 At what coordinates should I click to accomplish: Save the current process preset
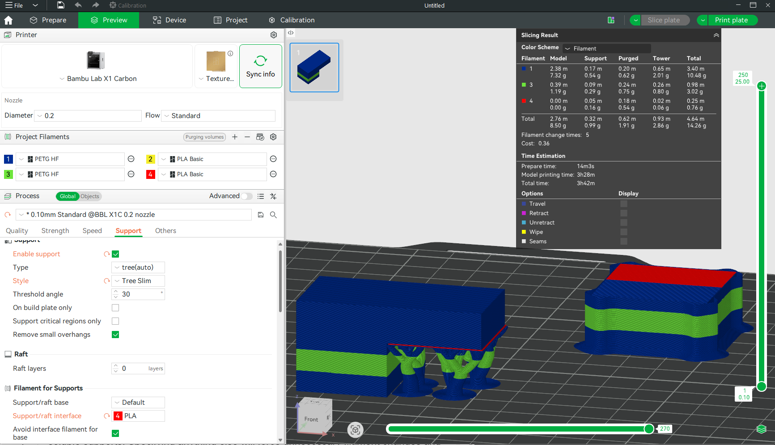tap(261, 215)
